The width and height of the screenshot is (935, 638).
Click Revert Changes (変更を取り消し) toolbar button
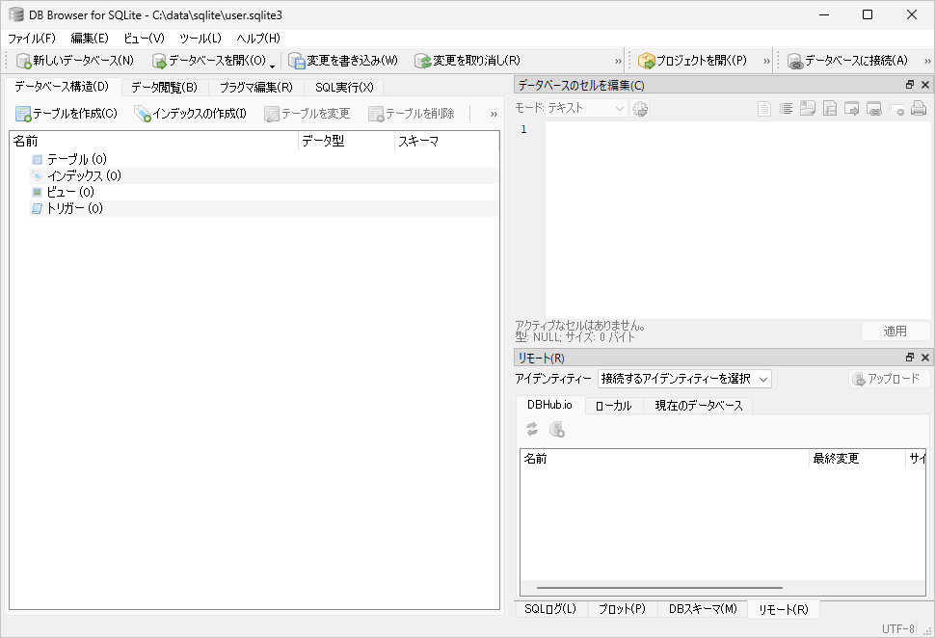468,60
